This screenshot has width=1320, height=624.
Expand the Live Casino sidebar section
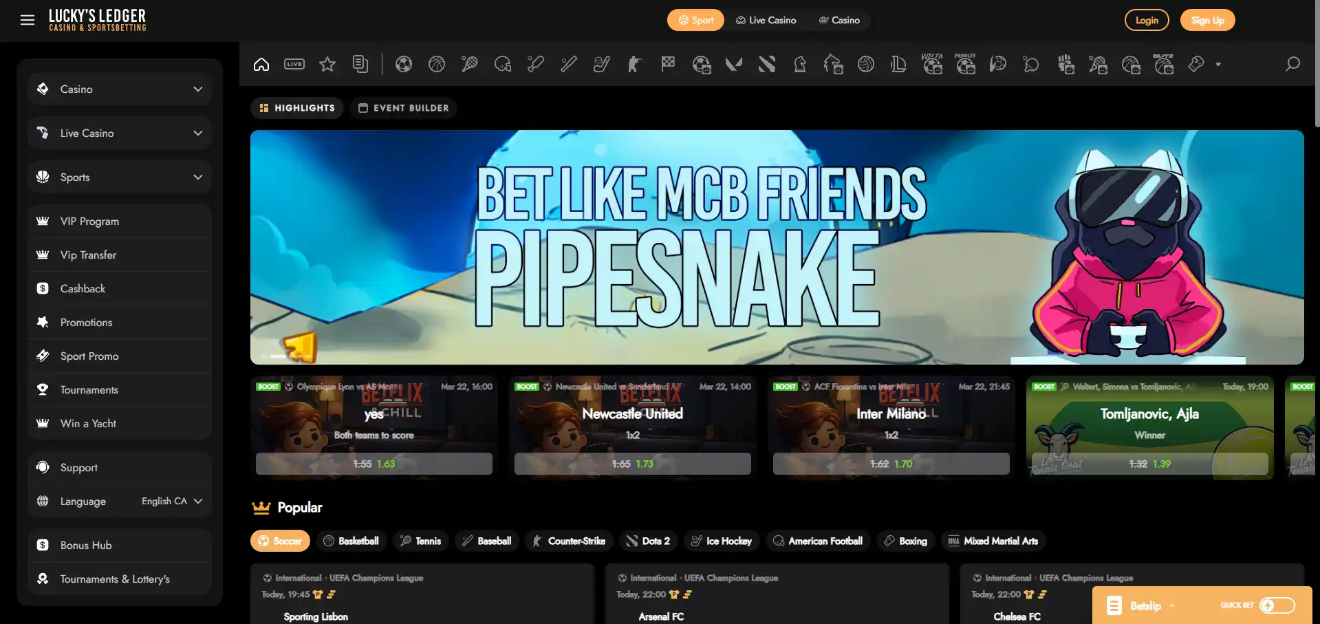[120, 133]
